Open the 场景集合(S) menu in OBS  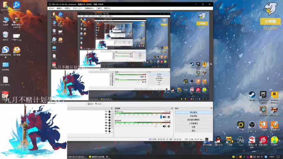coord(89,8)
